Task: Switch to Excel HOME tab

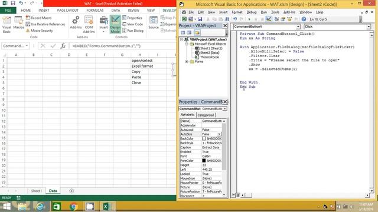Action: click(x=26, y=11)
